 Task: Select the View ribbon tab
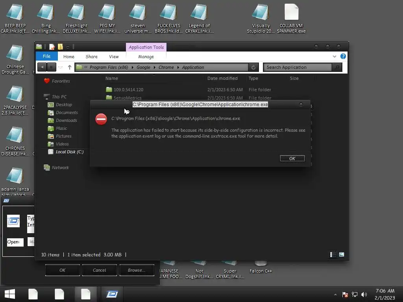(x=114, y=57)
